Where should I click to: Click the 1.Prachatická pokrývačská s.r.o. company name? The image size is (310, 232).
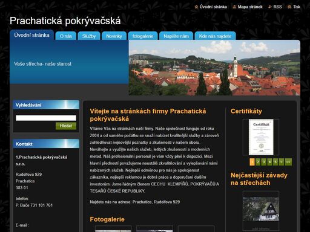pyautogui.click(x=42, y=161)
